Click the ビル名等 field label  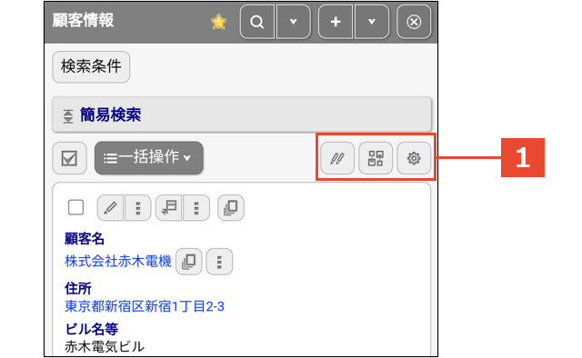91,329
